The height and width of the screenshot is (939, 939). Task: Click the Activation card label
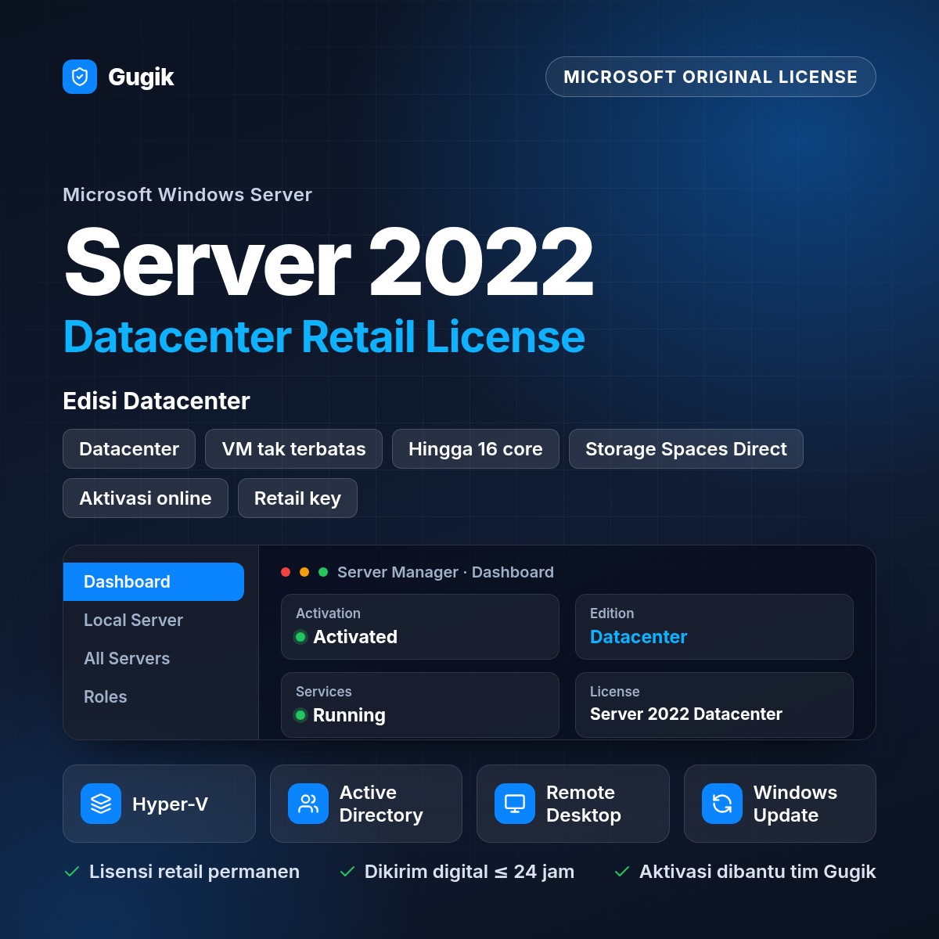tap(328, 613)
